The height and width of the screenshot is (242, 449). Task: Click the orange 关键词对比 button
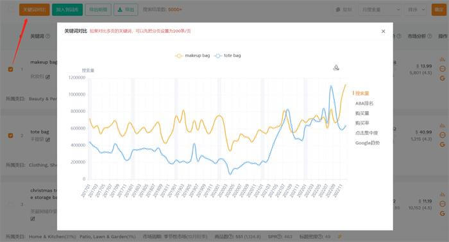(x=35, y=10)
